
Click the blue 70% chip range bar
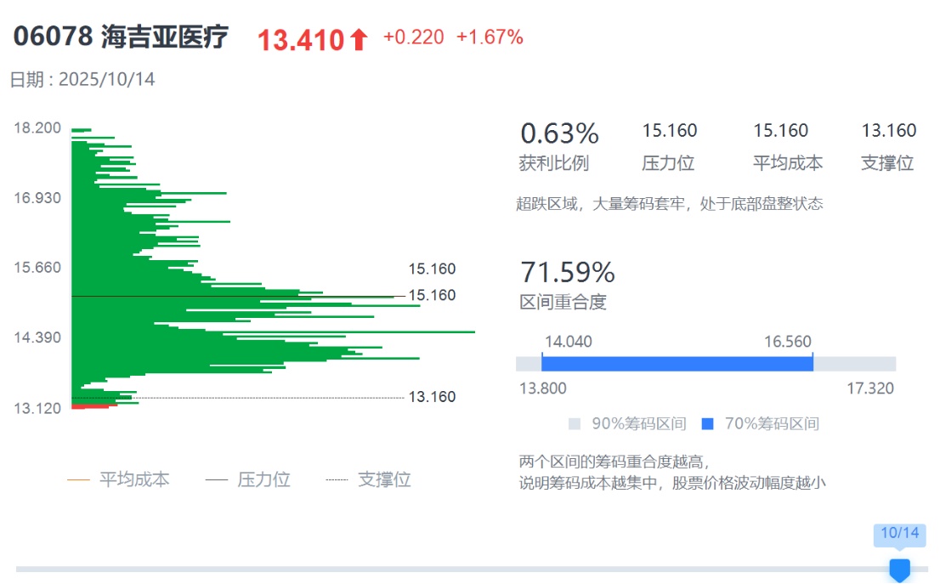[x=677, y=364]
